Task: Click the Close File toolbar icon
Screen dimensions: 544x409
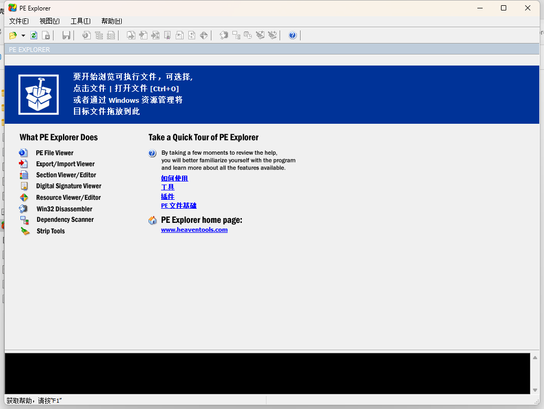Action: pos(46,35)
